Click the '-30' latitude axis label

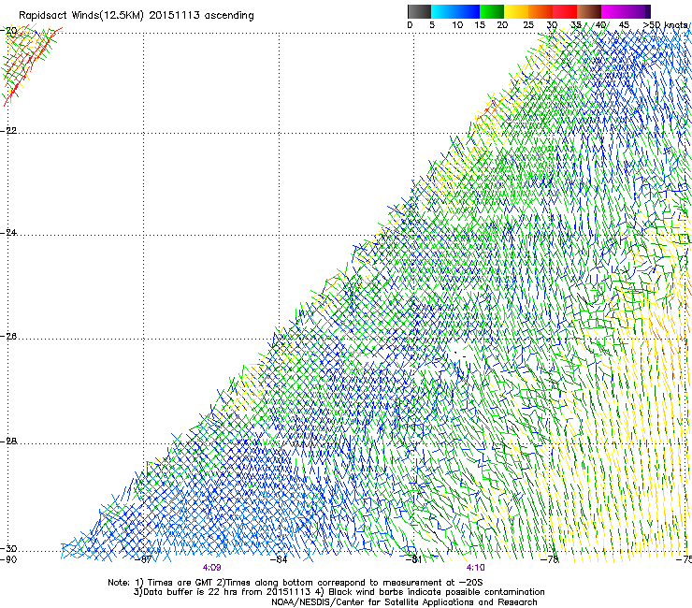[8, 548]
